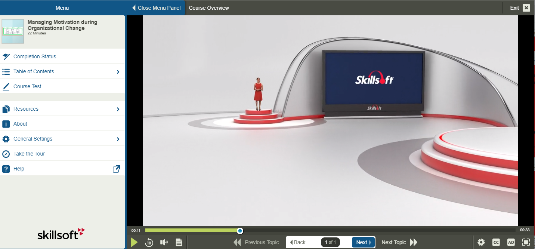Toggle closed captions with CC button
The width and height of the screenshot is (535, 249).
pyautogui.click(x=496, y=242)
